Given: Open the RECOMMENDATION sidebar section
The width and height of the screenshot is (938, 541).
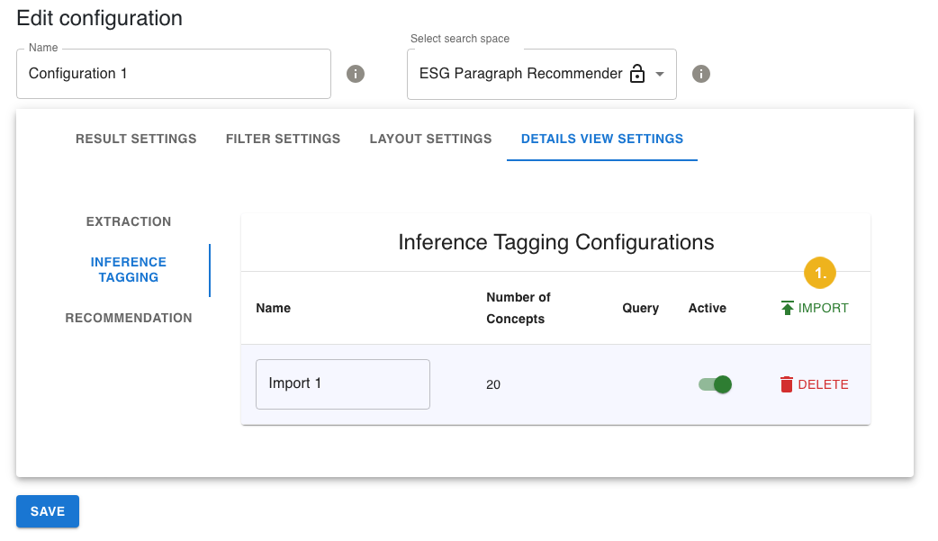Looking at the screenshot, I should point(128,318).
